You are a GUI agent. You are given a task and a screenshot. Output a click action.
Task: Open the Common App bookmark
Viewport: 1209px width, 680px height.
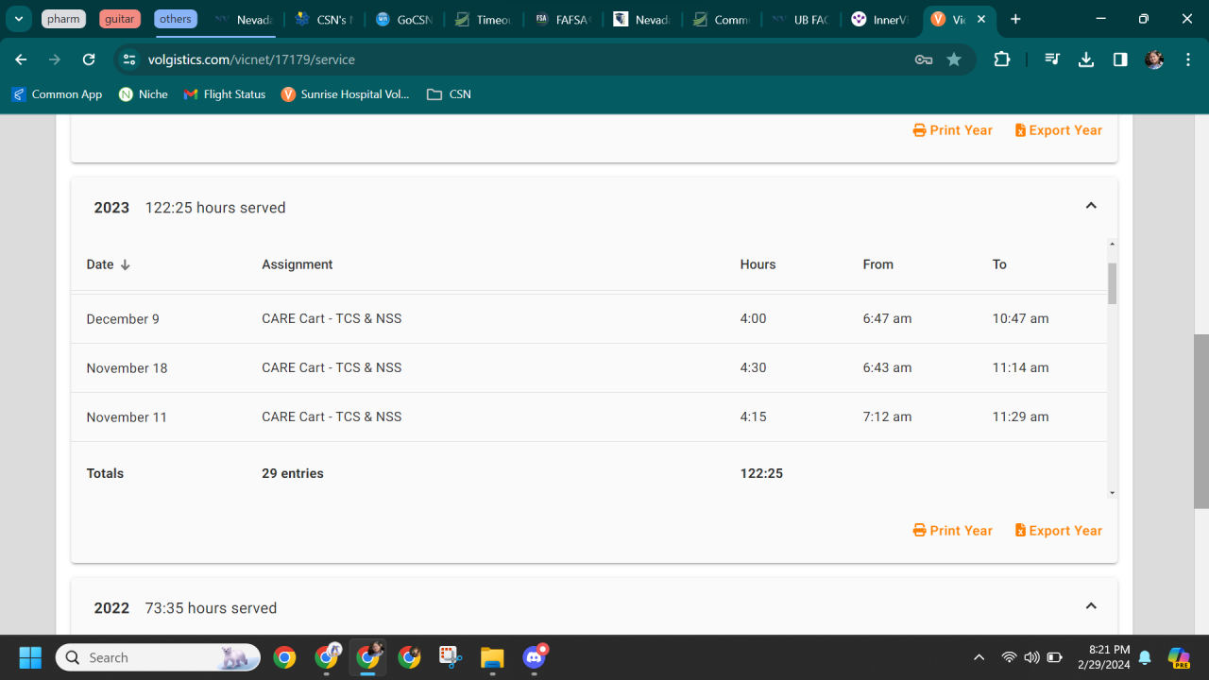pos(57,94)
